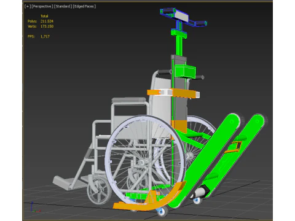295x221 pixels.
Task: Click the Polys value 211.534
Action: pos(47,21)
